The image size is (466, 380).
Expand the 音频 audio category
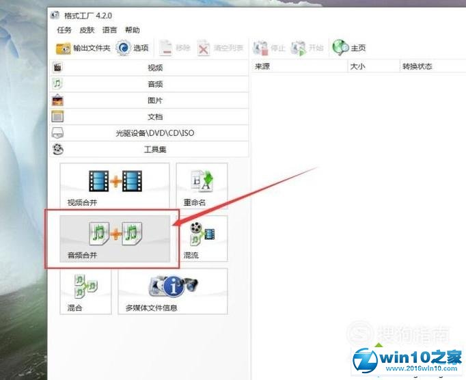(x=154, y=84)
